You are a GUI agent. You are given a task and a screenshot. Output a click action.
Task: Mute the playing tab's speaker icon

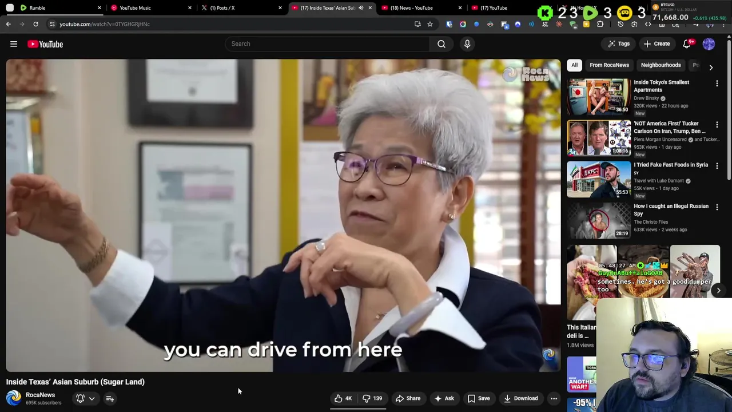point(361,8)
